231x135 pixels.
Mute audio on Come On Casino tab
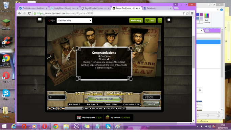coord(137,8)
